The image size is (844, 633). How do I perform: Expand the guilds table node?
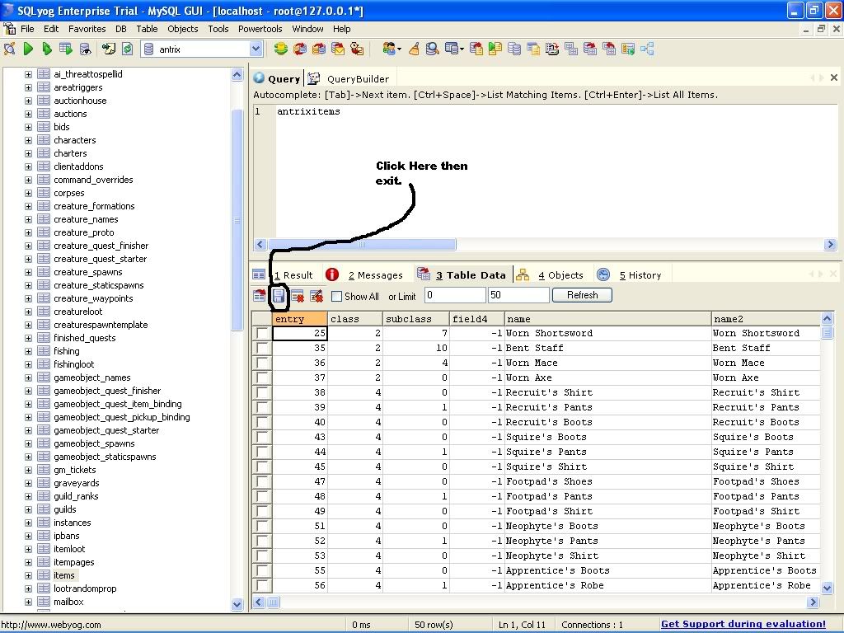pos(28,509)
